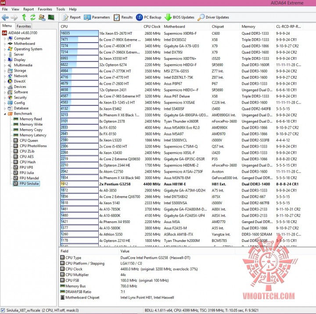Click the green monitor icon in toolbar
Image resolution: width=316 pixels, height=314 pixels.
tap(51, 17)
